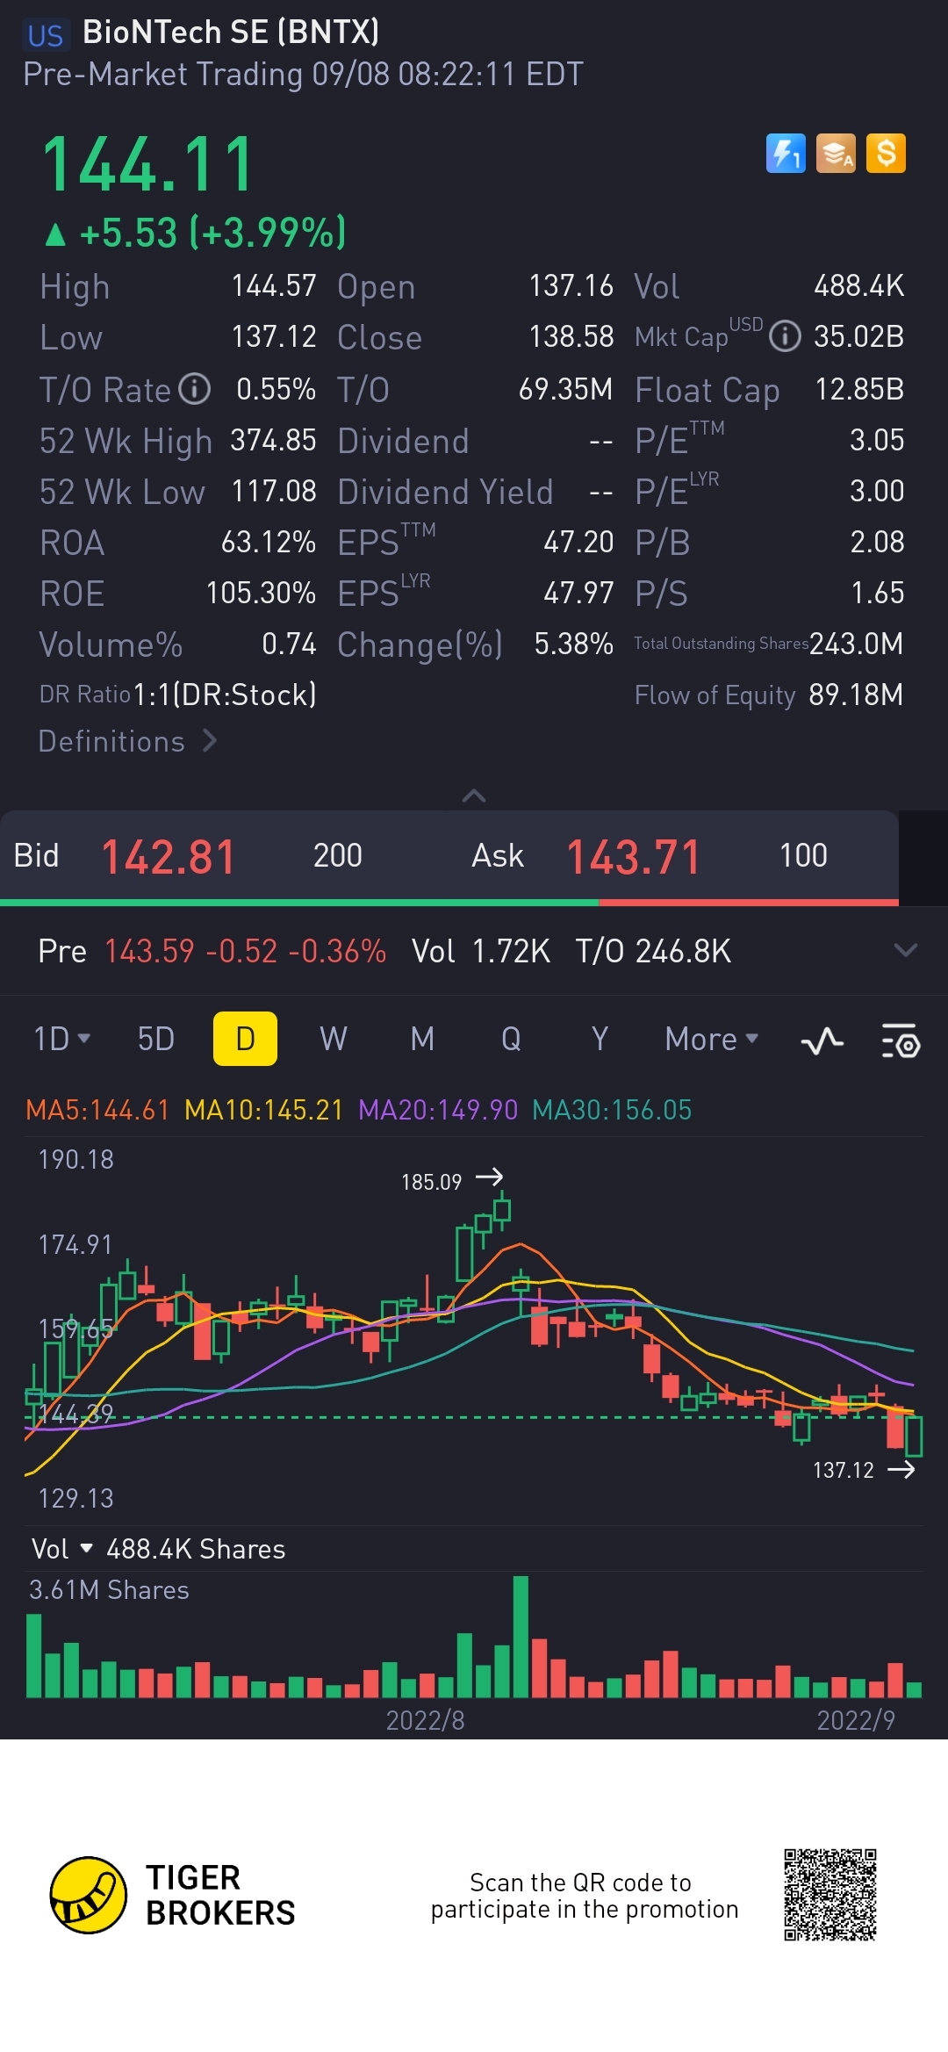Expand the Pre-market quote row chevron

905,950
